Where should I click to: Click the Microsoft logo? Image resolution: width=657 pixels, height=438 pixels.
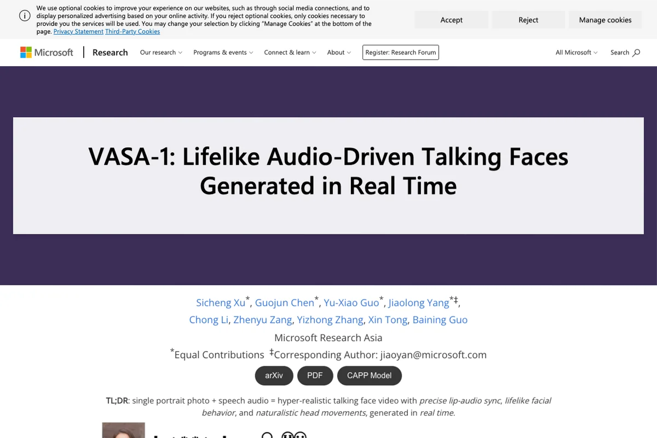click(x=47, y=53)
